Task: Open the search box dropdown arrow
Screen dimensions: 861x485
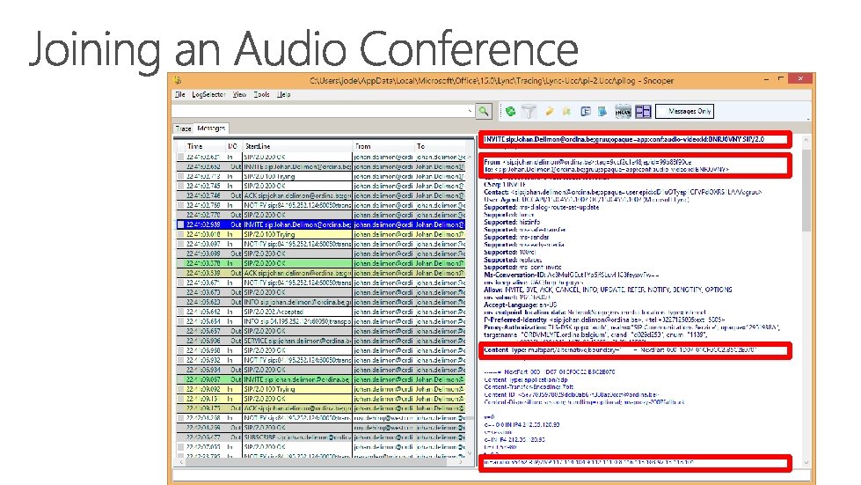Action: [470, 112]
